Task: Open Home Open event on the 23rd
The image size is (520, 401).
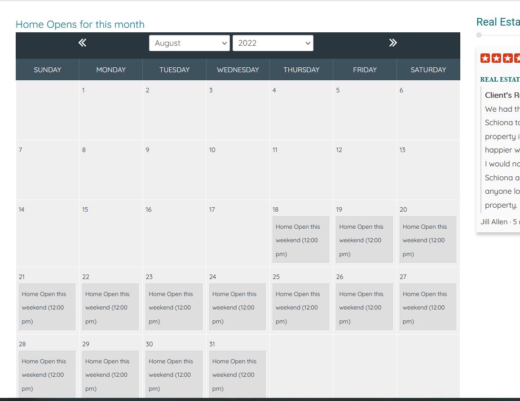Action: [174, 307]
